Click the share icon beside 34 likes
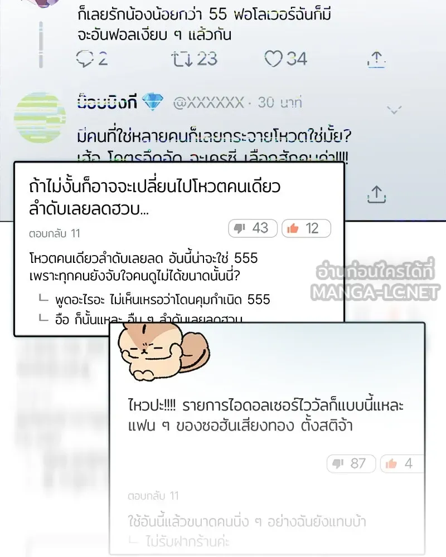Image resolution: width=446 pixels, height=557 pixels. pyautogui.click(x=376, y=59)
